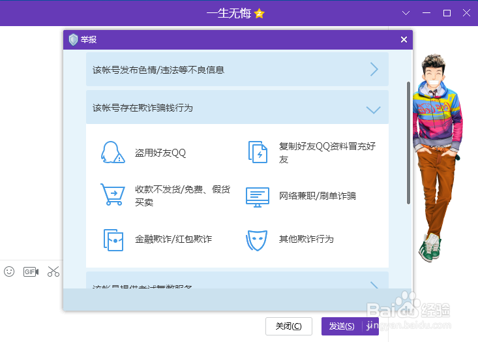The height and width of the screenshot is (342, 478).
Task: Select 该帐号存在欺诈骗钱行为 category header
Action: [237, 107]
